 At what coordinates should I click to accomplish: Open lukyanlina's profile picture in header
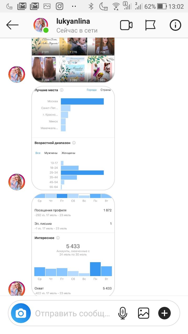(x=41, y=25)
